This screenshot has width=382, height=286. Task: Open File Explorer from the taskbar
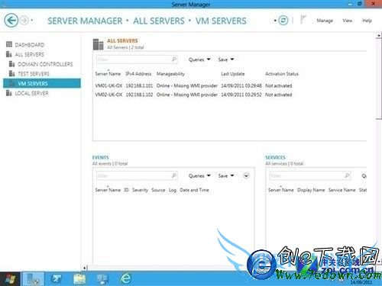[x=79, y=279]
